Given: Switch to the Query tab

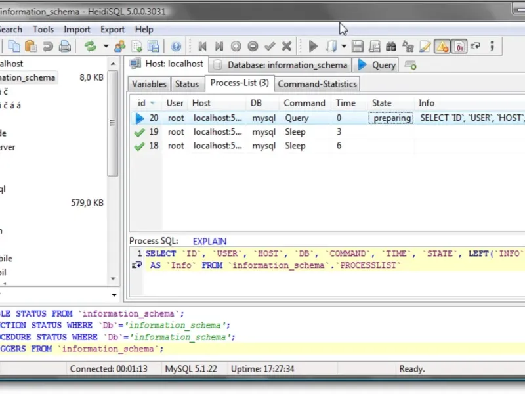Looking at the screenshot, I should point(376,65).
